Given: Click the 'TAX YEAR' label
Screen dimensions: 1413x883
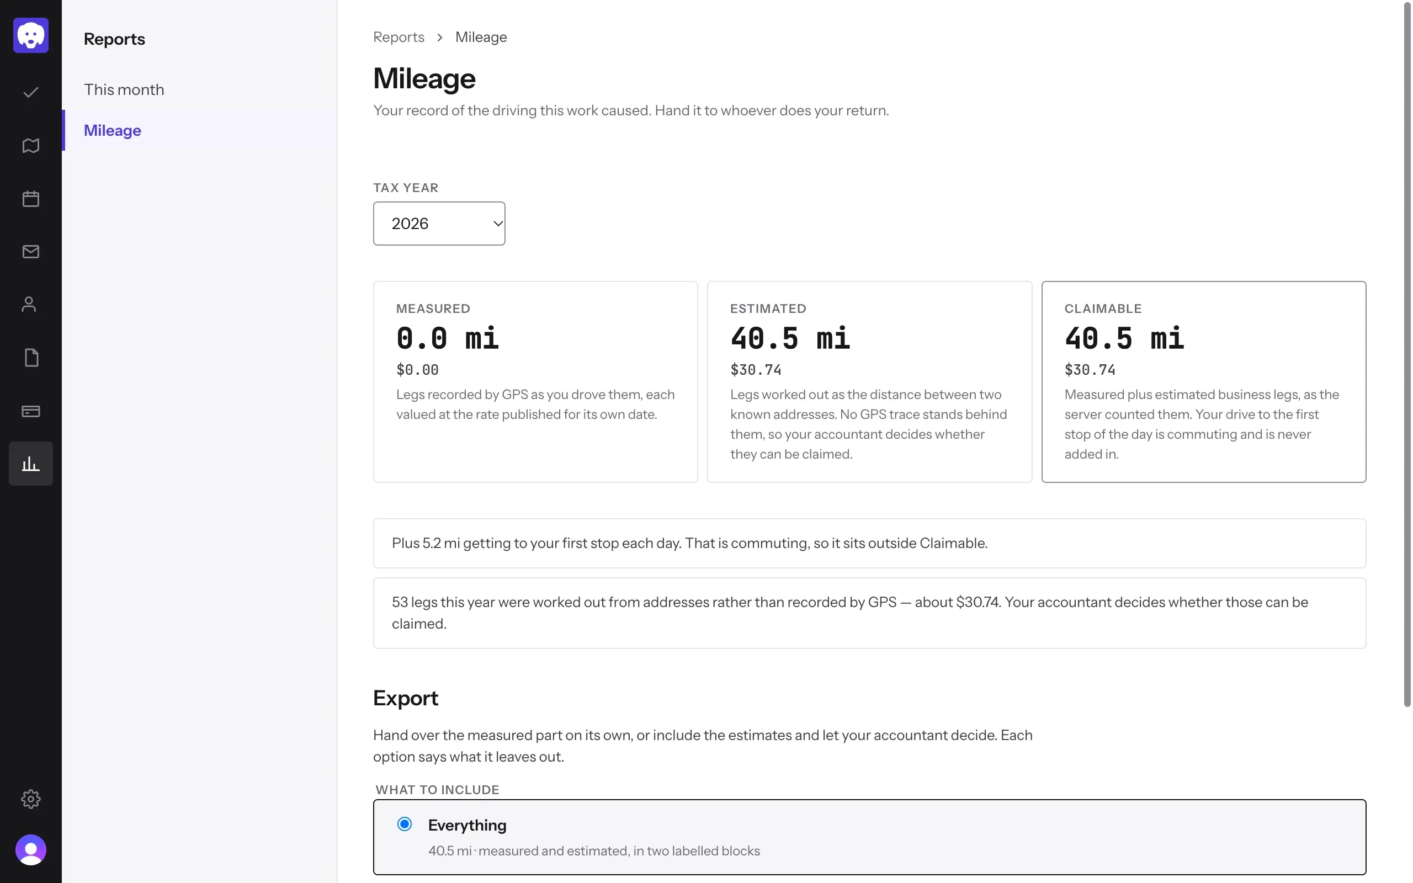Looking at the screenshot, I should (406, 188).
